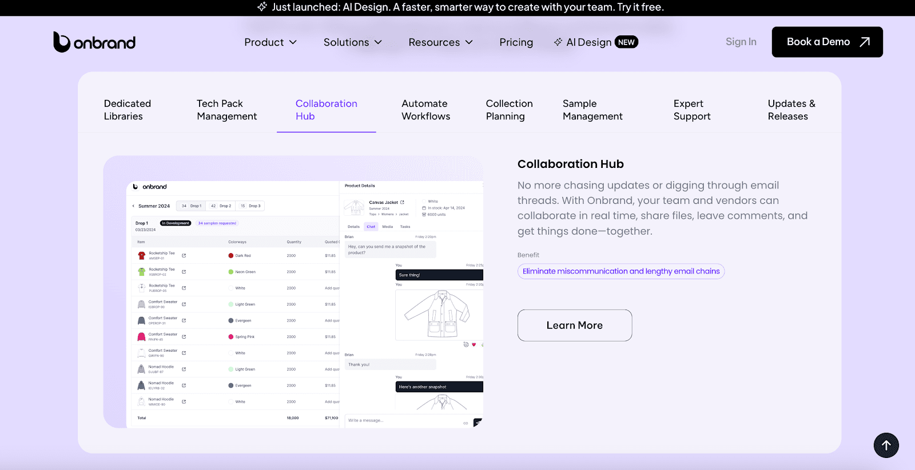Expand the Product dropdown menu
This screenshot has width=915, height=470.
[x=270, y=42]
